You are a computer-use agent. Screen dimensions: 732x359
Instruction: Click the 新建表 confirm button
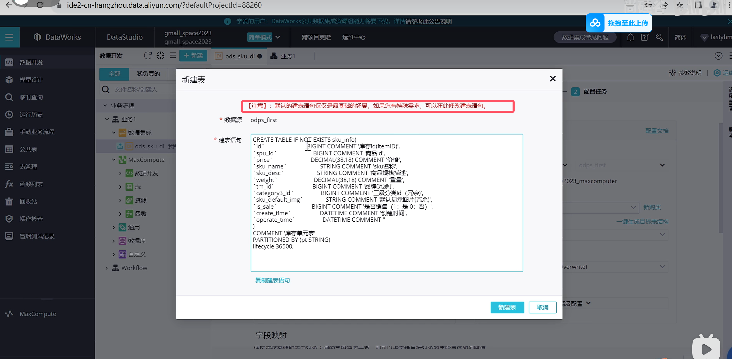[x=507, y=307]
